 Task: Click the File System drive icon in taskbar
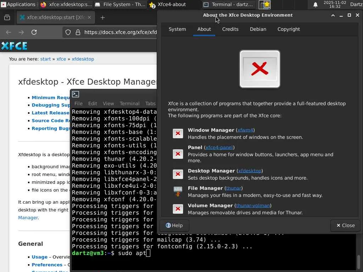click(x=97, y=5)
